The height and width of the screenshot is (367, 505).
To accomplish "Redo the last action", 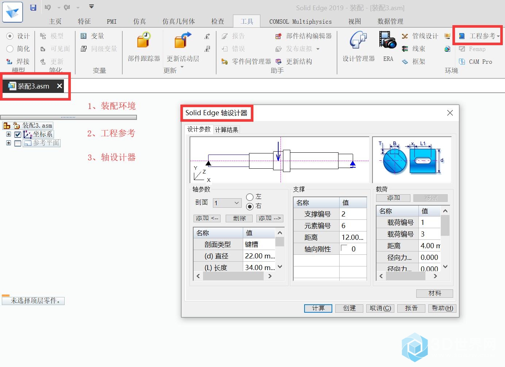I will coord(67,7).
